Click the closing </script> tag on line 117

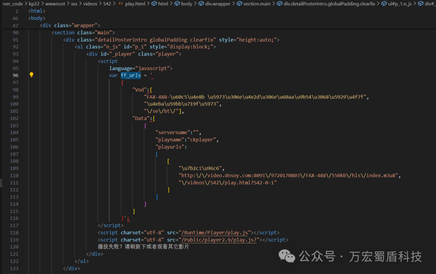[110, 225]
